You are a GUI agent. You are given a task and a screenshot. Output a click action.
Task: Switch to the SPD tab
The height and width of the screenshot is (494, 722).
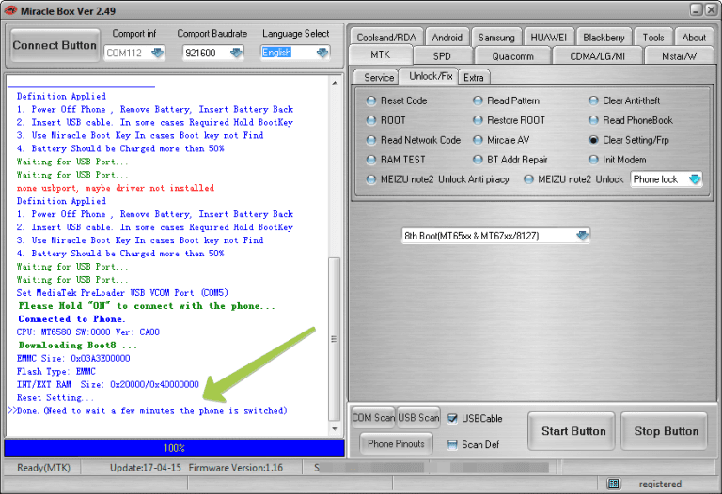pos(442,56)
